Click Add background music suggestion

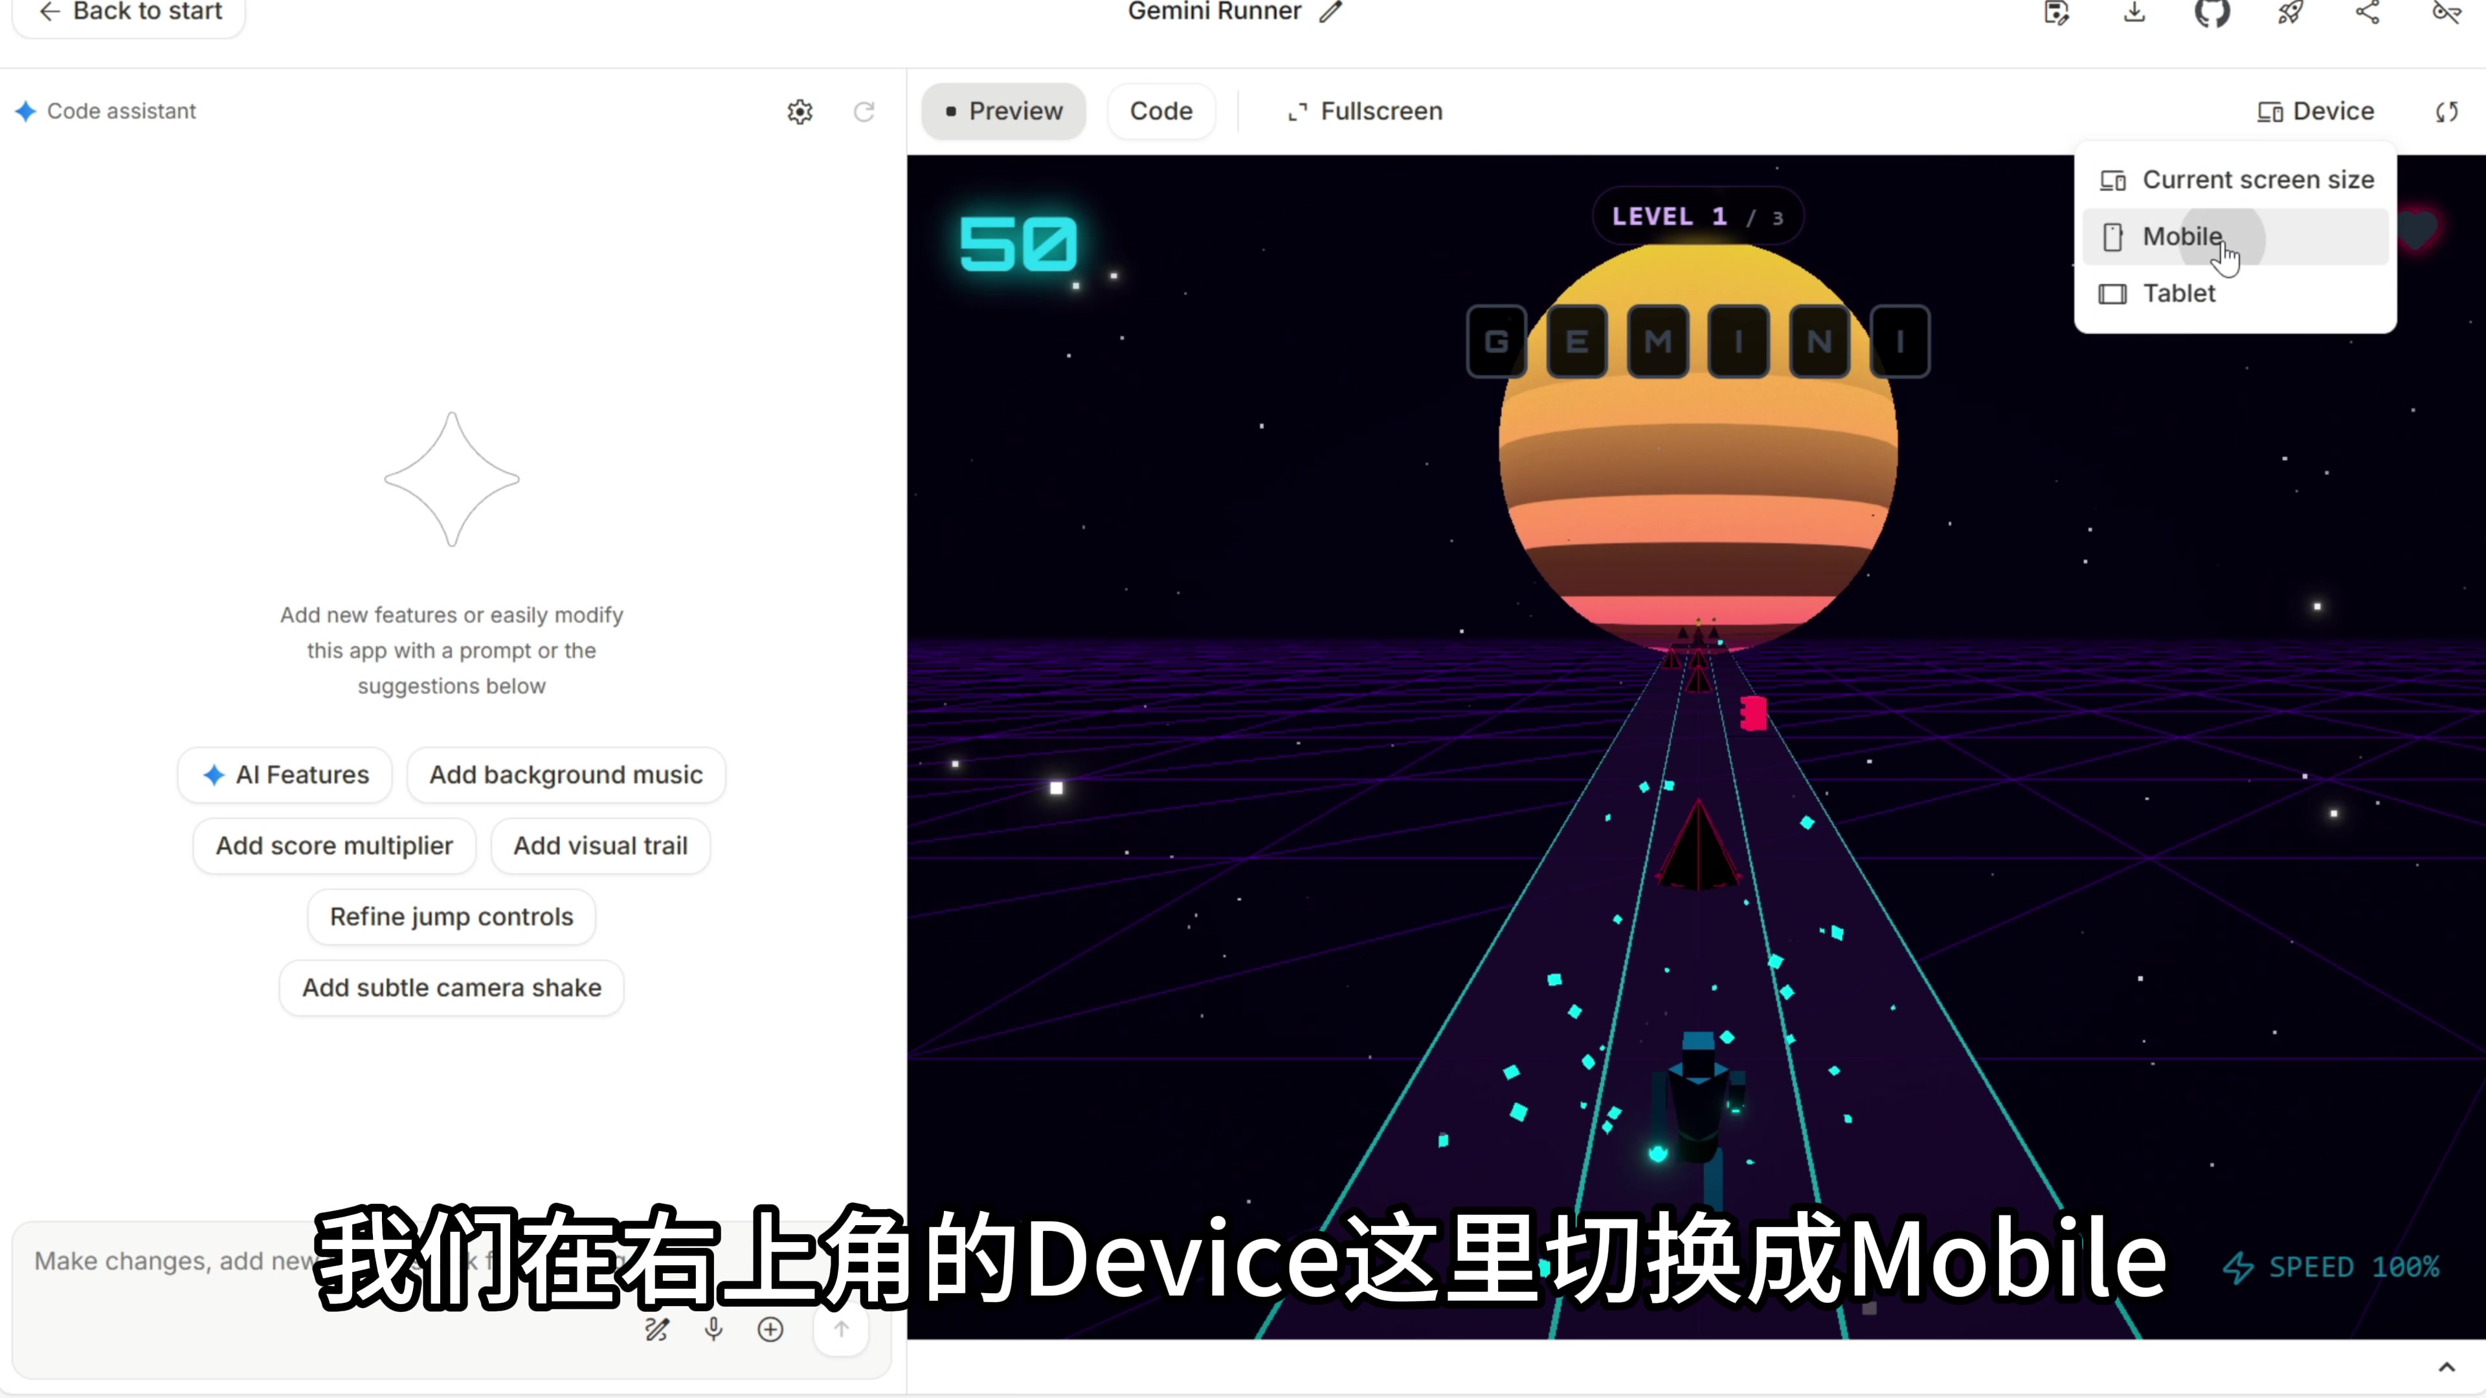566,775
